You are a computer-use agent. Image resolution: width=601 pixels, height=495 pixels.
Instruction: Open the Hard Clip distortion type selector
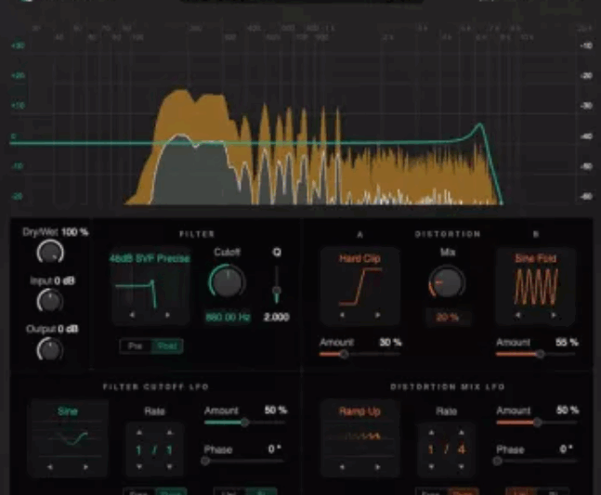359,258
